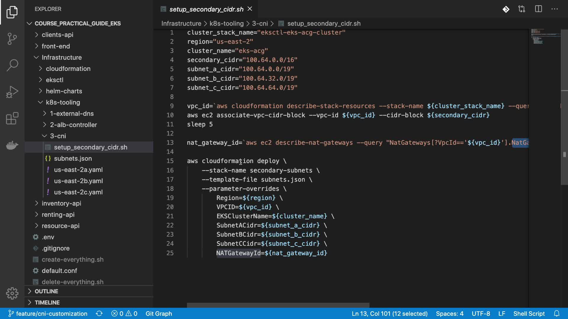Open subnets.json in the explorer
The width and height of the screenshot is (568, 319).
(x=73, y=158)
